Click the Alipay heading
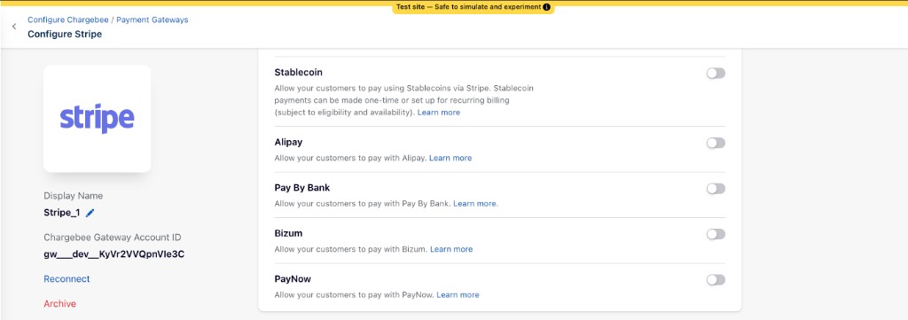This screenshot has height=320, width=908. pos(288,142)
